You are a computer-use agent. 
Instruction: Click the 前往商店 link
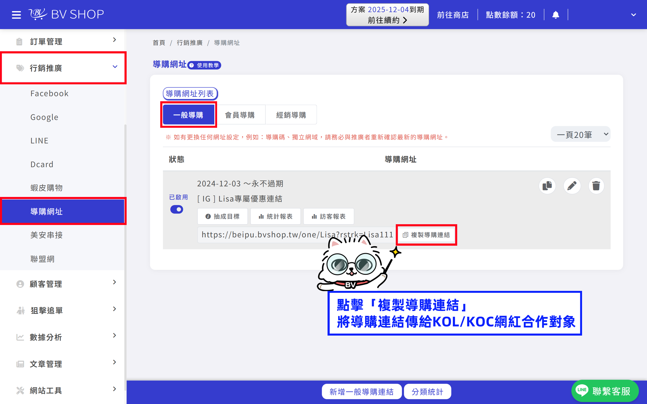pos(453,15)
